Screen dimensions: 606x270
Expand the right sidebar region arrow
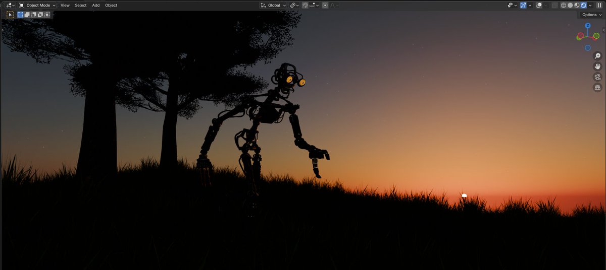coord(604,30)
